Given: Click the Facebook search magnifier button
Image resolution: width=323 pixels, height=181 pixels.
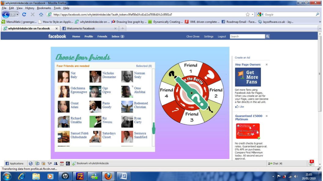Looking at the screenshot, I should click(x=267, y=36).
